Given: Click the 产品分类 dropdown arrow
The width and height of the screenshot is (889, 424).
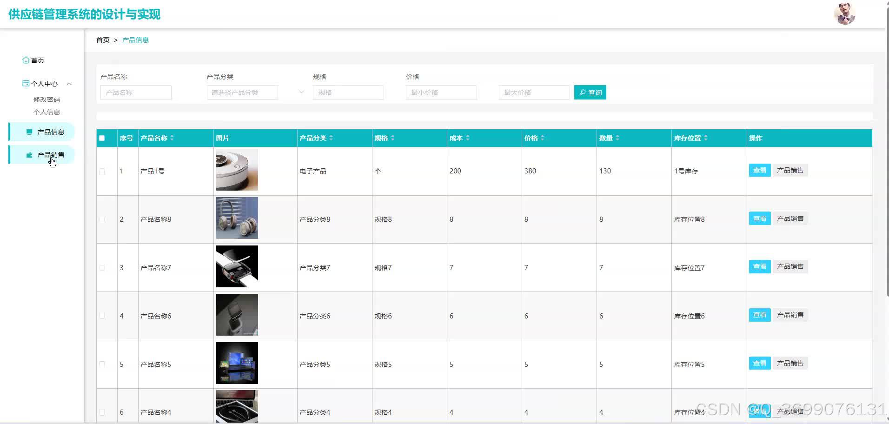Looking at the screenshot, I should [x=301, y=92].
